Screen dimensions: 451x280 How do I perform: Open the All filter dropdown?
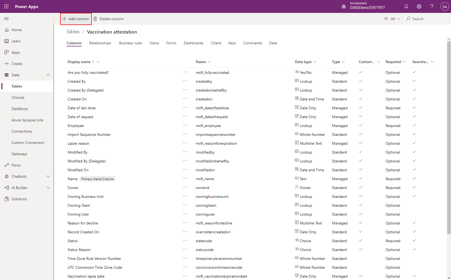(x=392, y=19)
